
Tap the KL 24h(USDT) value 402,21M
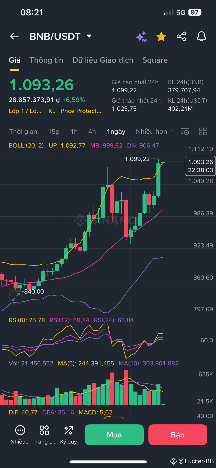(x=180, y=109)
